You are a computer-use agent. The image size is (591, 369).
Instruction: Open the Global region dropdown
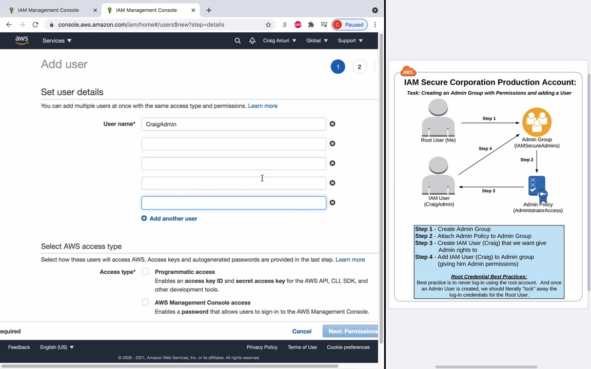317,40
